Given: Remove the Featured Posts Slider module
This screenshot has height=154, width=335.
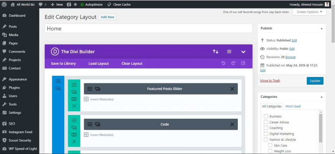Looking at the screenshot, I should [x=232, y=89].
